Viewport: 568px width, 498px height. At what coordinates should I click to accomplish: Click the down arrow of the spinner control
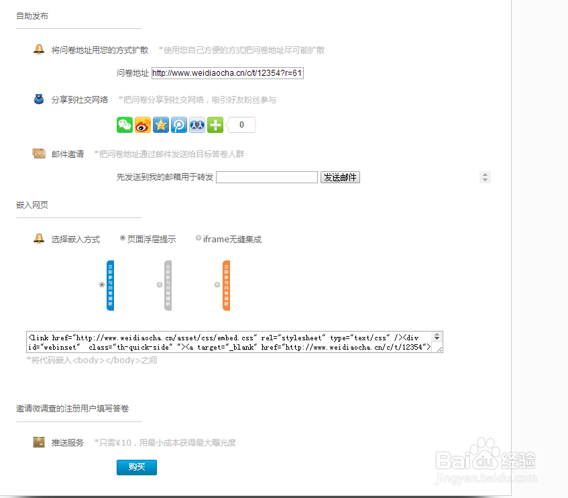485,180
